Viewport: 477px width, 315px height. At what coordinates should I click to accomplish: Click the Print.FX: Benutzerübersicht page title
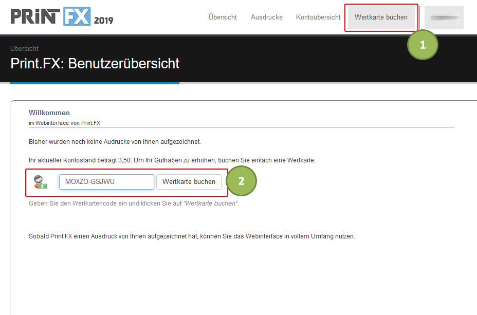pos(95,64)
